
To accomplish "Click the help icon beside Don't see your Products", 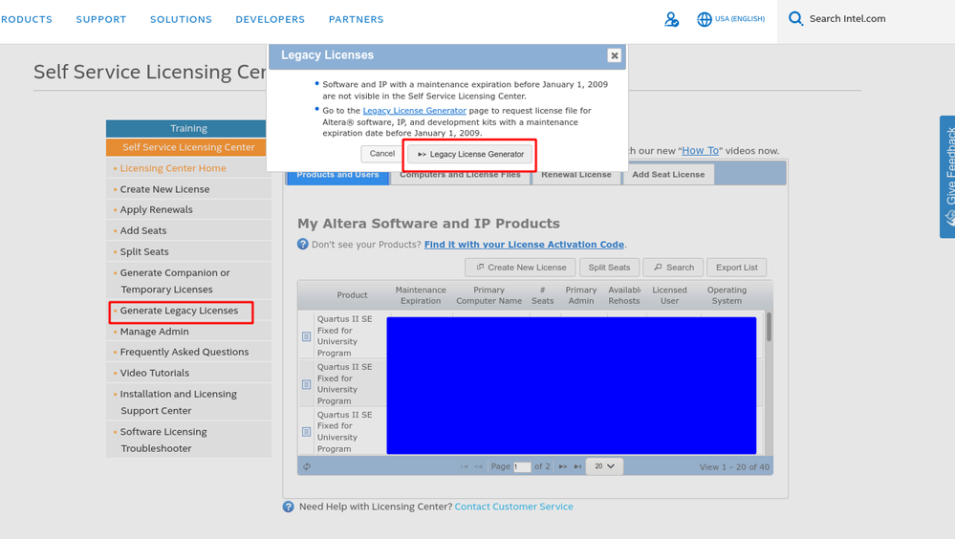I will coord(303,245).
